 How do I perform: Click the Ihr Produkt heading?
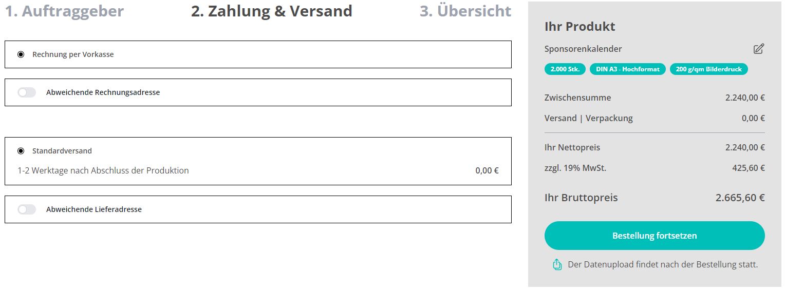pos(580,27)
